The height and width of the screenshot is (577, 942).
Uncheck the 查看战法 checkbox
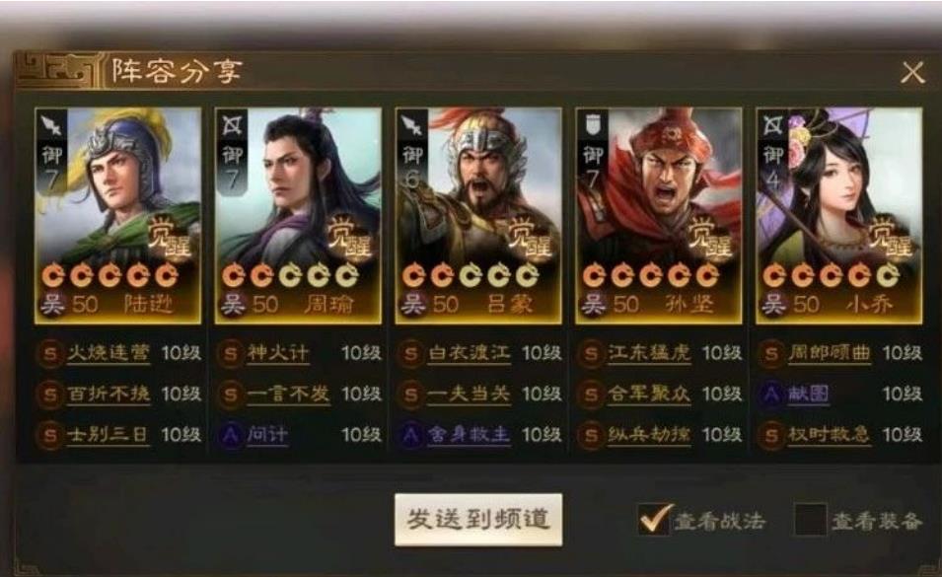(x=654, y=519)
